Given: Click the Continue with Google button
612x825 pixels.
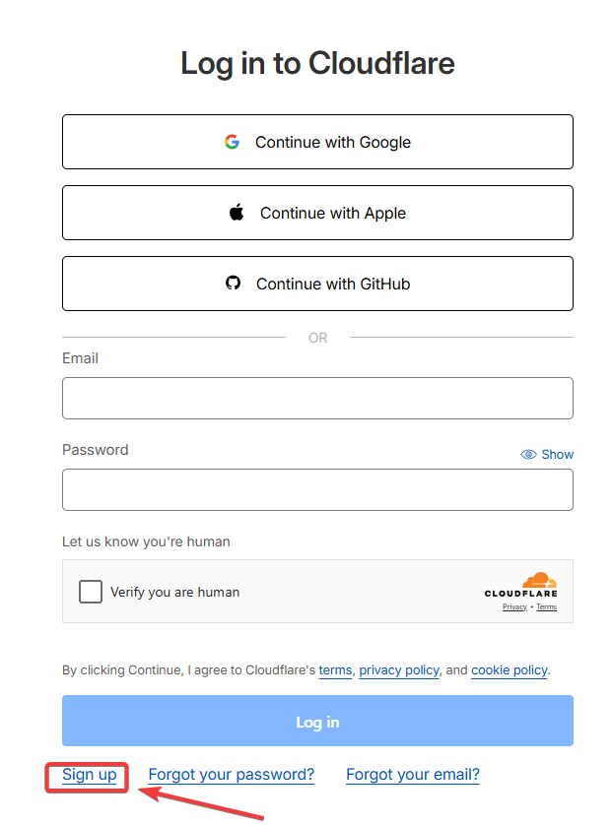Looking at the screenshot, I should tap(317, 142).
